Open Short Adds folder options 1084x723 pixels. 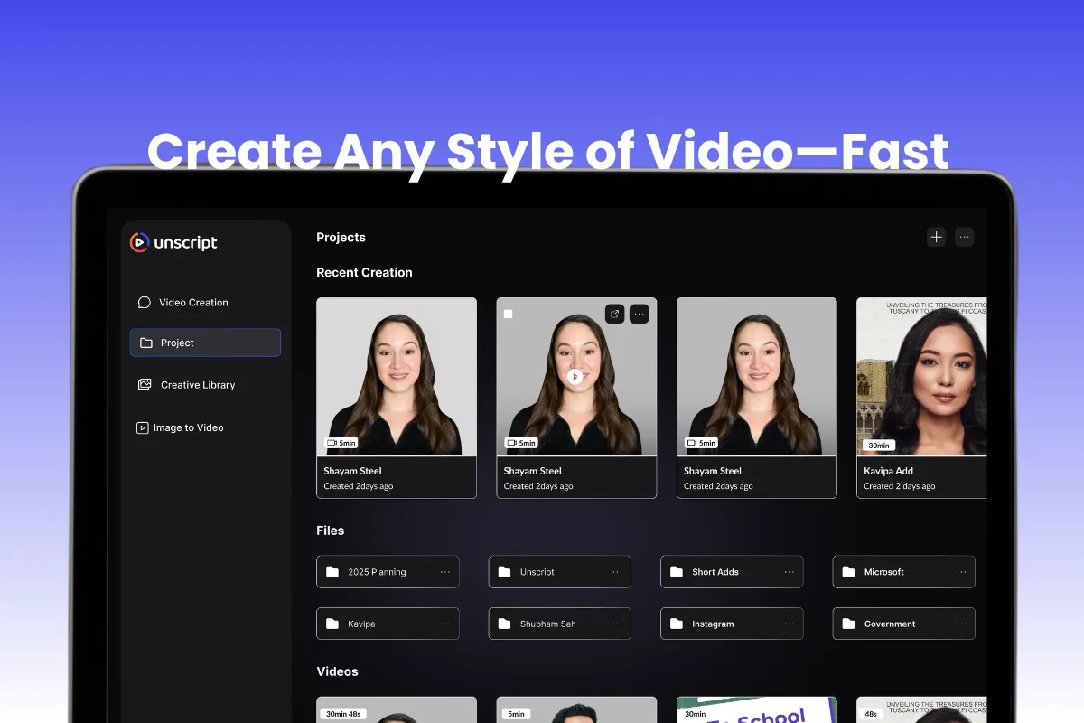[x=789, y=572]
